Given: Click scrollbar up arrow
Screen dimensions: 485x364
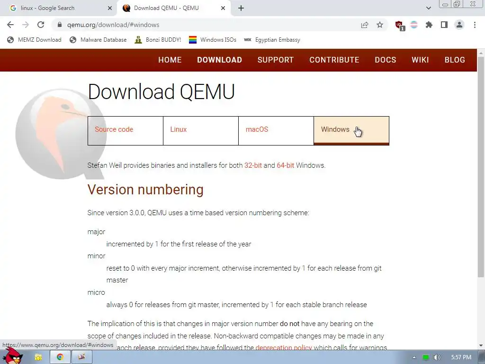Looking at the screenshot, I should 481,53.
